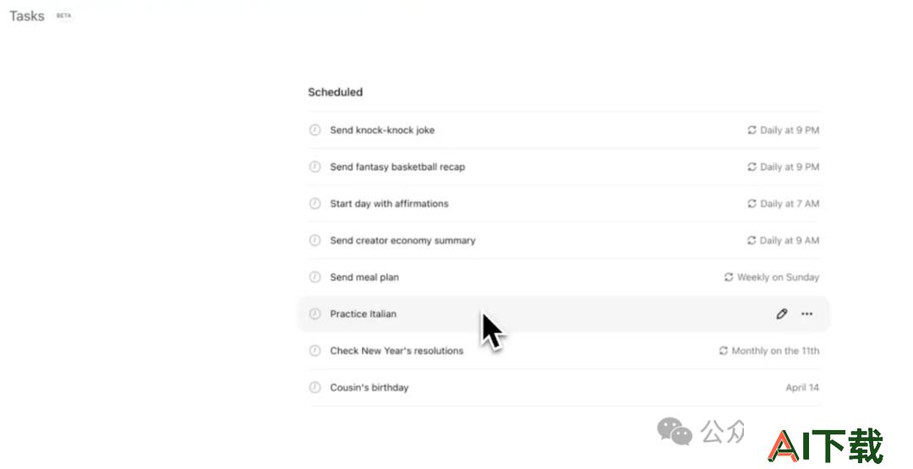Select the Cousin's birthday task

pos(564,388)
